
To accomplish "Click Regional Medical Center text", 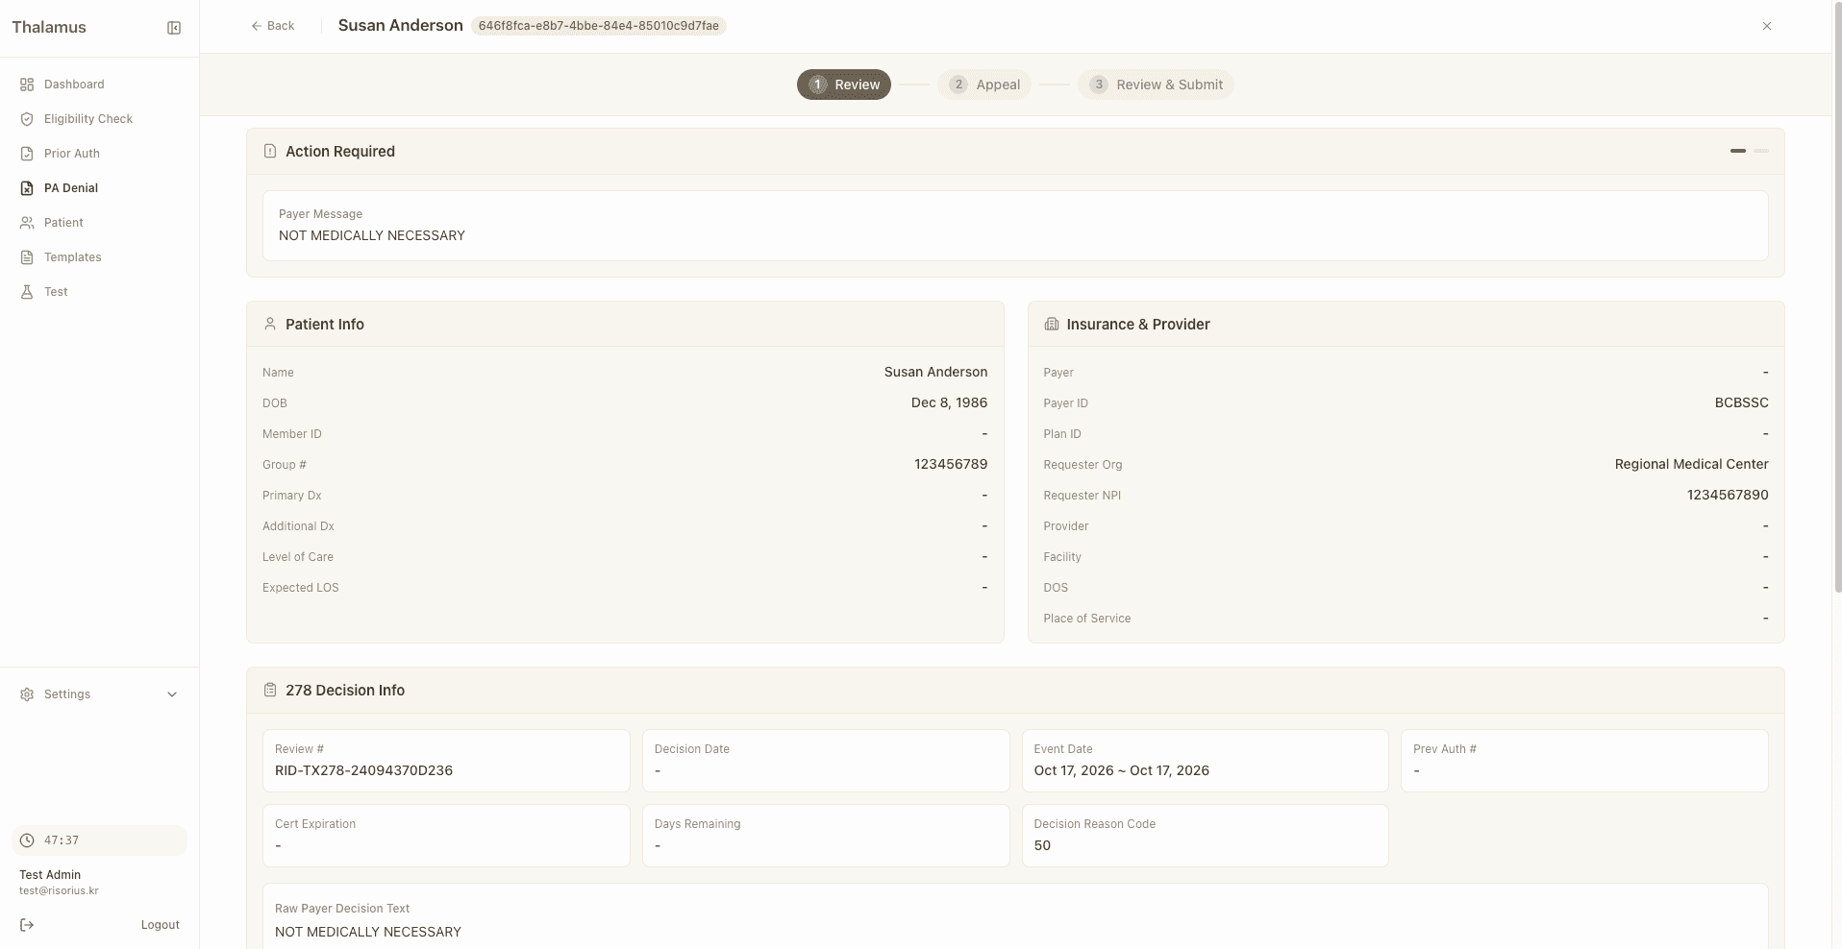I will pyautogui.click(x=1691, y=464).
